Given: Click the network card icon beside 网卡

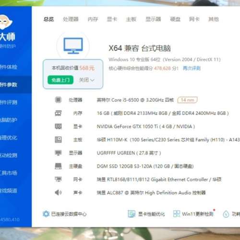Looking at the screenshot, I should [x=58, y=179].
